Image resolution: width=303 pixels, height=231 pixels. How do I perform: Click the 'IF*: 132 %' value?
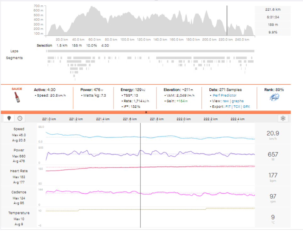pyautogui.click(x=132, y=106)
